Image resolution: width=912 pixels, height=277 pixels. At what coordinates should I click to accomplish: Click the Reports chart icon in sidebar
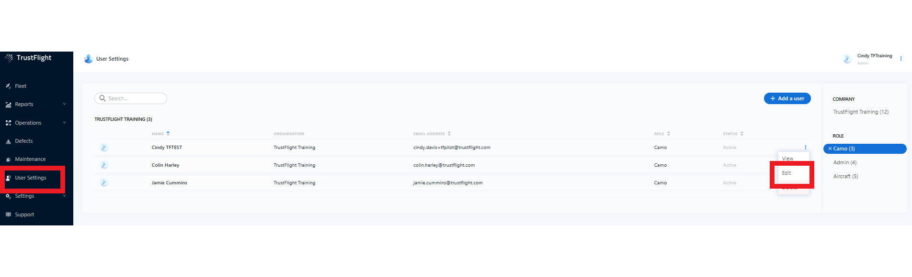[8, 105]
